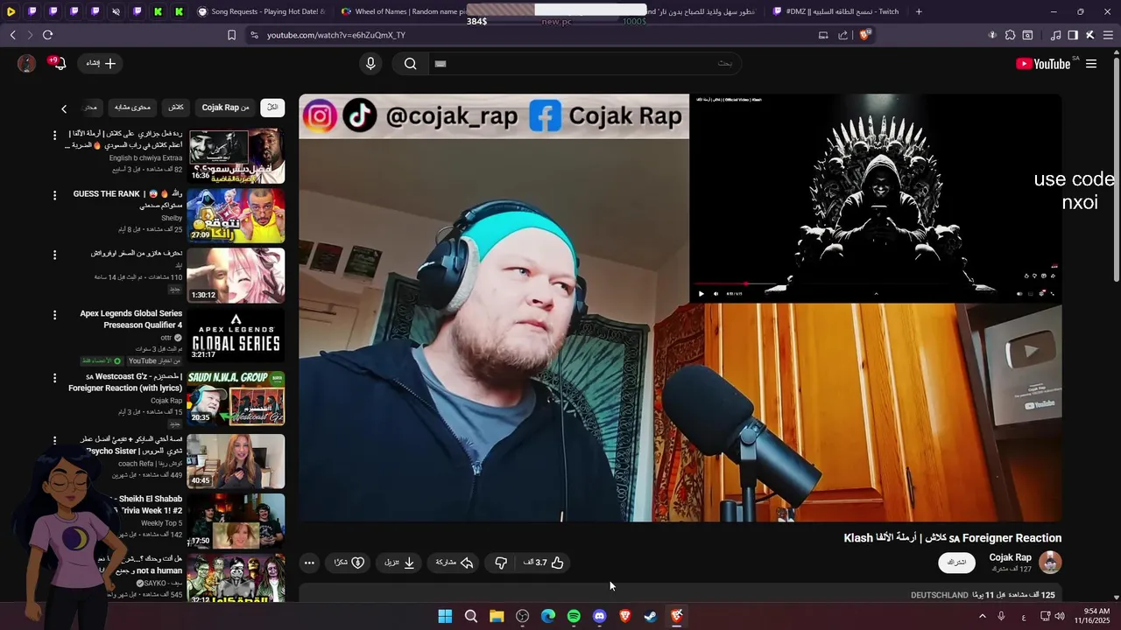Reload the page
The height and width of the screenshot is (630, 1121).
coord(47,35)
